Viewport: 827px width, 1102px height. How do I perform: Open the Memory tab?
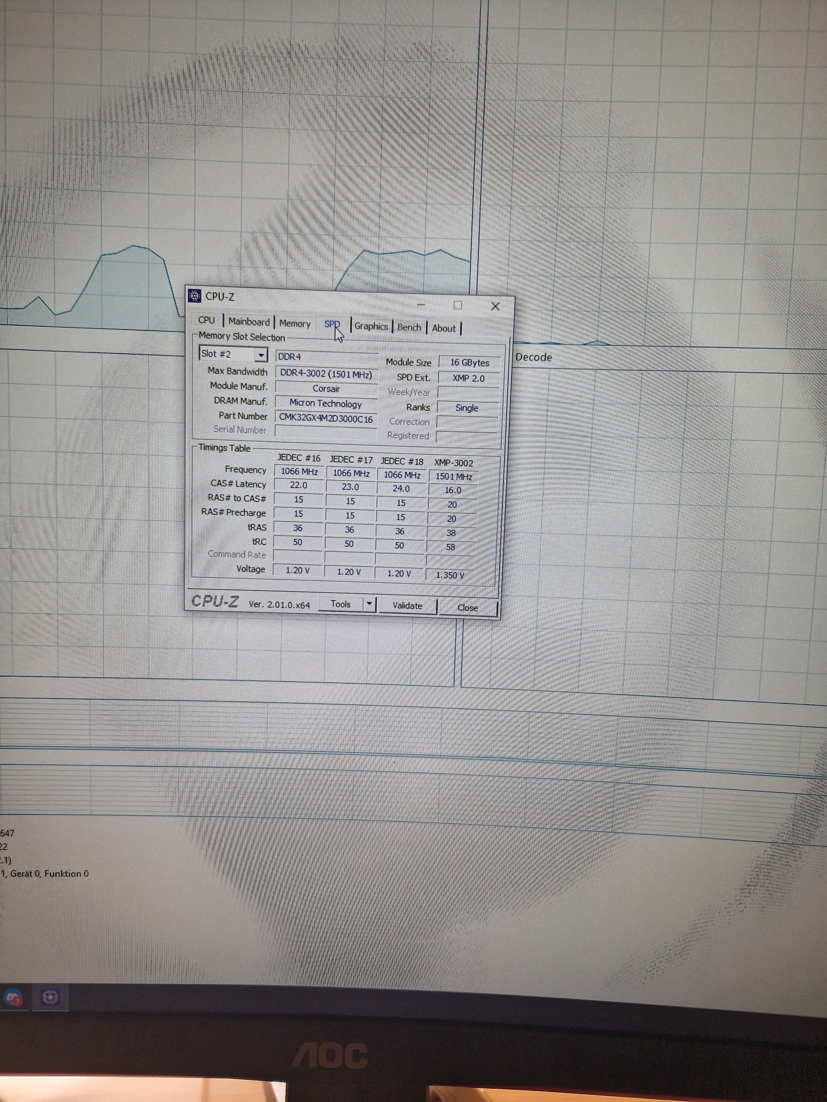(295, 324)
